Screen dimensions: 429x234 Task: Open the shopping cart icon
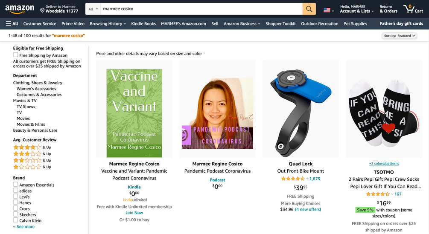pyautogui.click(x=413, y=9)
